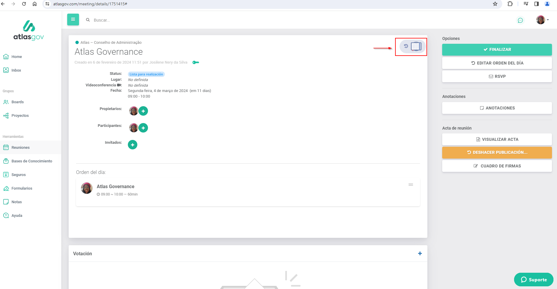Toggle the browser side panel icon
557x289 pixels.
(537, 4)
